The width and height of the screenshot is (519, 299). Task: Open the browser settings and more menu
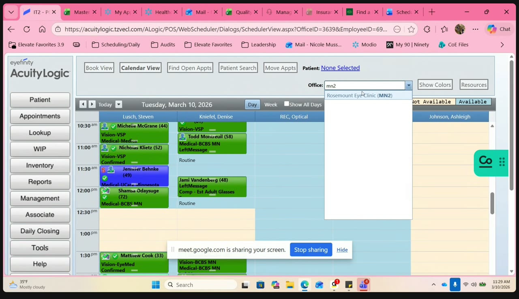(x=475, y=29)
